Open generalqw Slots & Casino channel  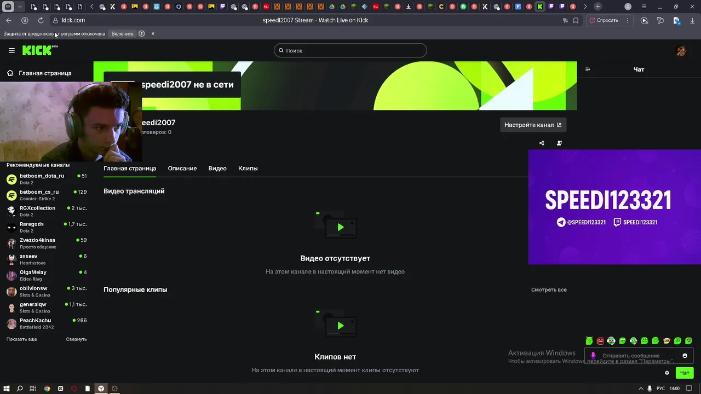pyautogui.click(x=47, y=308)
